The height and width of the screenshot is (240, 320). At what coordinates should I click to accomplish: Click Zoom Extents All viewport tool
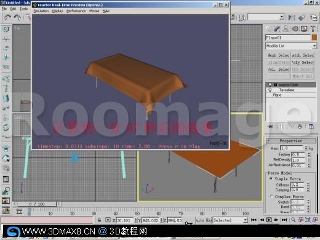[x=315, y=220]
